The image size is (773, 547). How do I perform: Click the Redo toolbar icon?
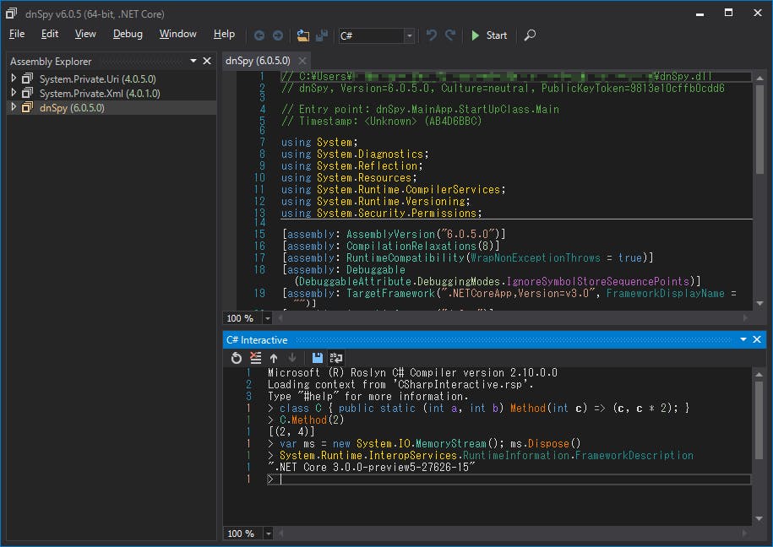[x=449, y=35]
